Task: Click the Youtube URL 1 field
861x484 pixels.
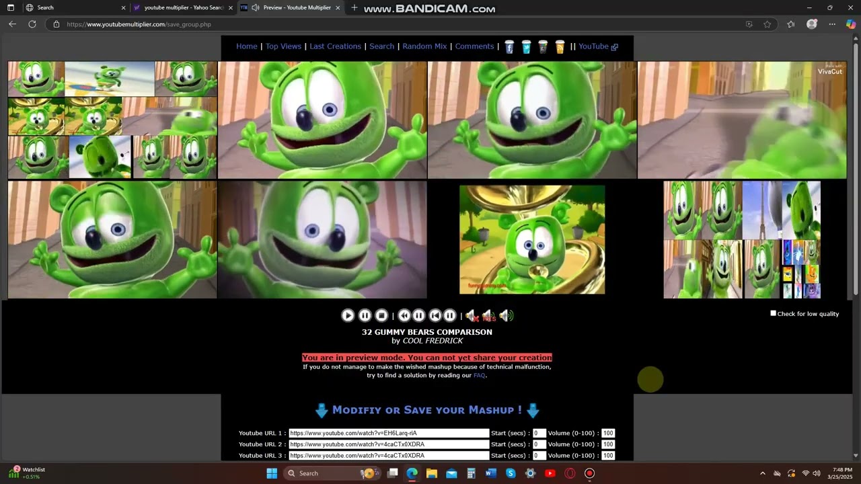Action: point(389,434)
